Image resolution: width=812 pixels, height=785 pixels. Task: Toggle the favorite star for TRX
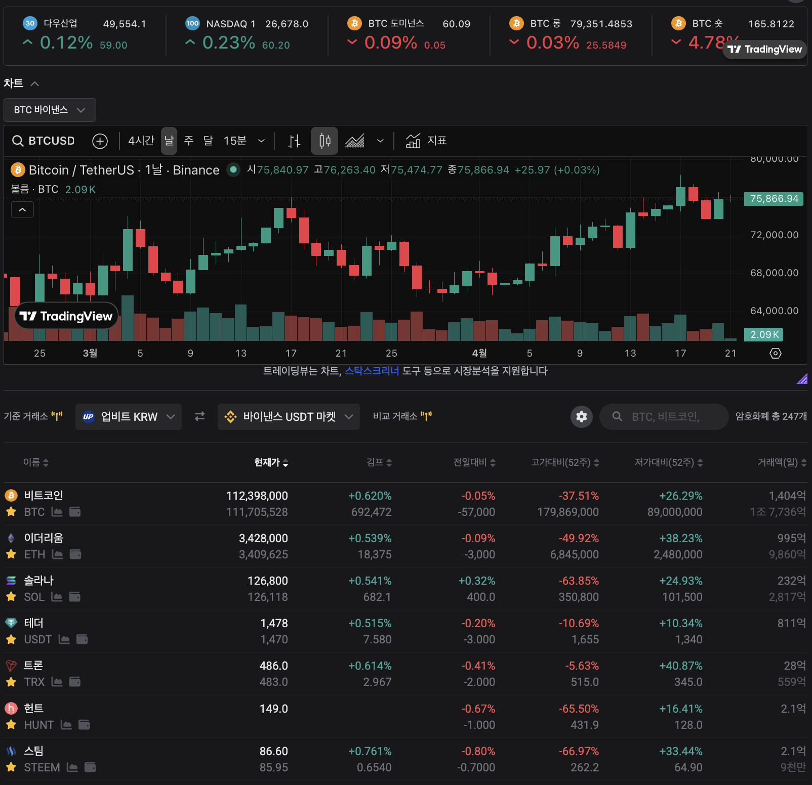click(11, 682)
